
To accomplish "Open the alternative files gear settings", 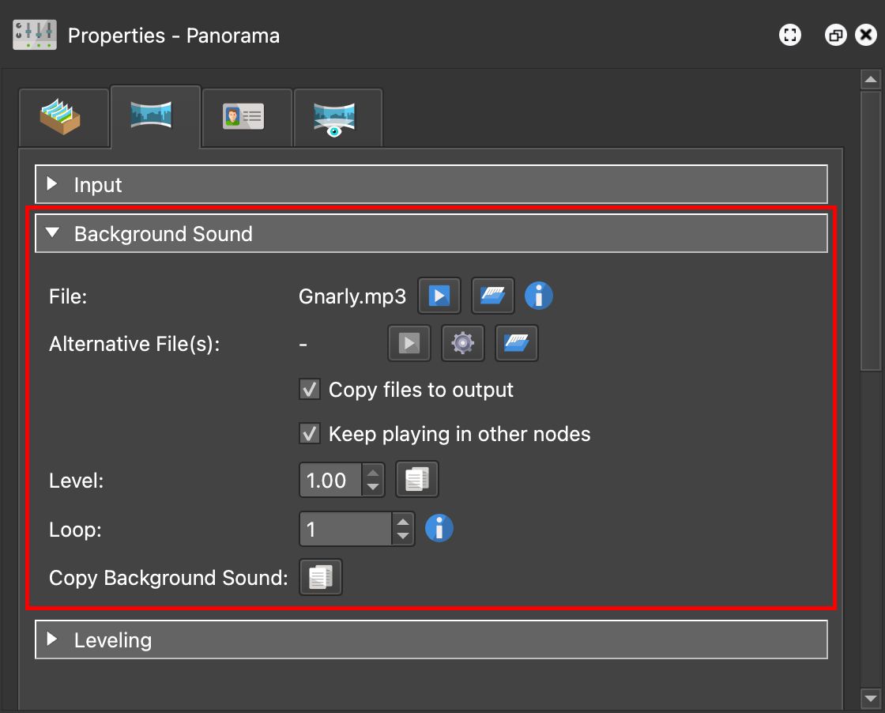I will (463, 343).
